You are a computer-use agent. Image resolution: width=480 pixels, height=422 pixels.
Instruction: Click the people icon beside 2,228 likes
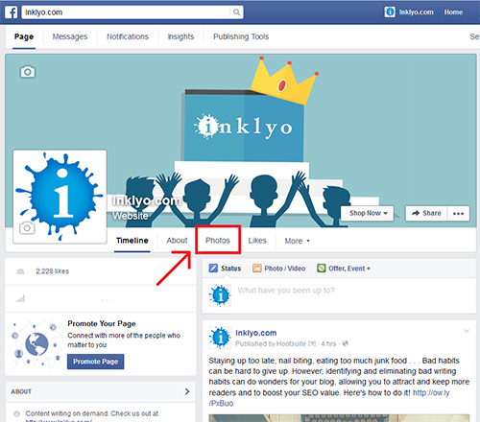pos(20,271)
